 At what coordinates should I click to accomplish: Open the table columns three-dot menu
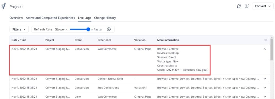click(x=265, y=40)
